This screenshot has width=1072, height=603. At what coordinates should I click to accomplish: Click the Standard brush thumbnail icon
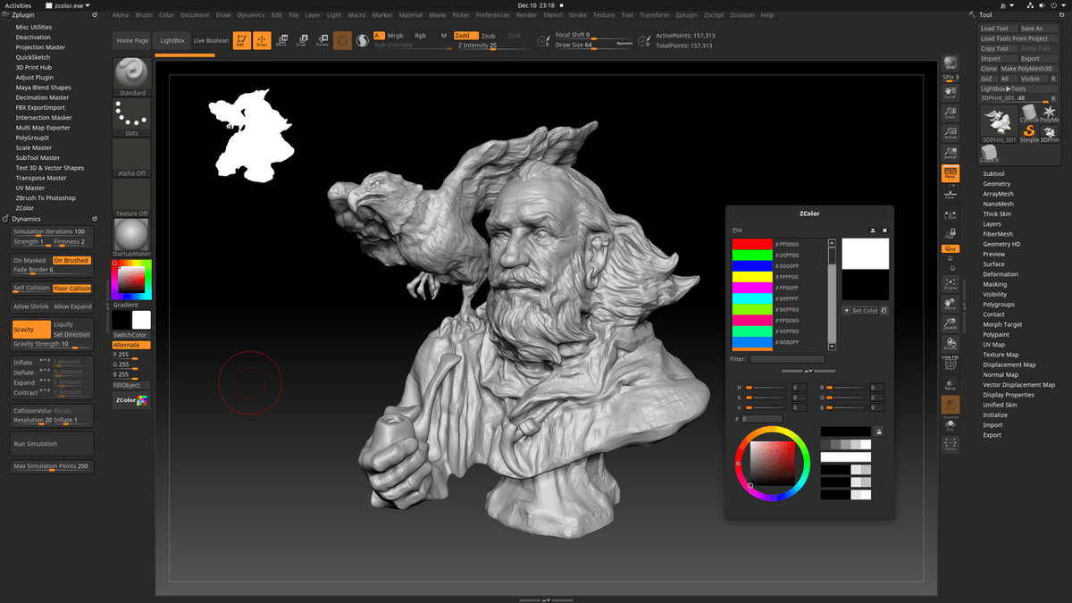132,75
